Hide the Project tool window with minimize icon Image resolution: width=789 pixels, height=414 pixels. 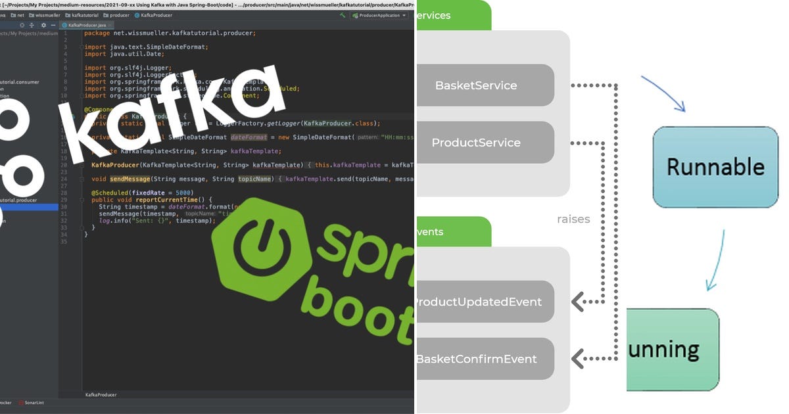[x=53, y=25]
